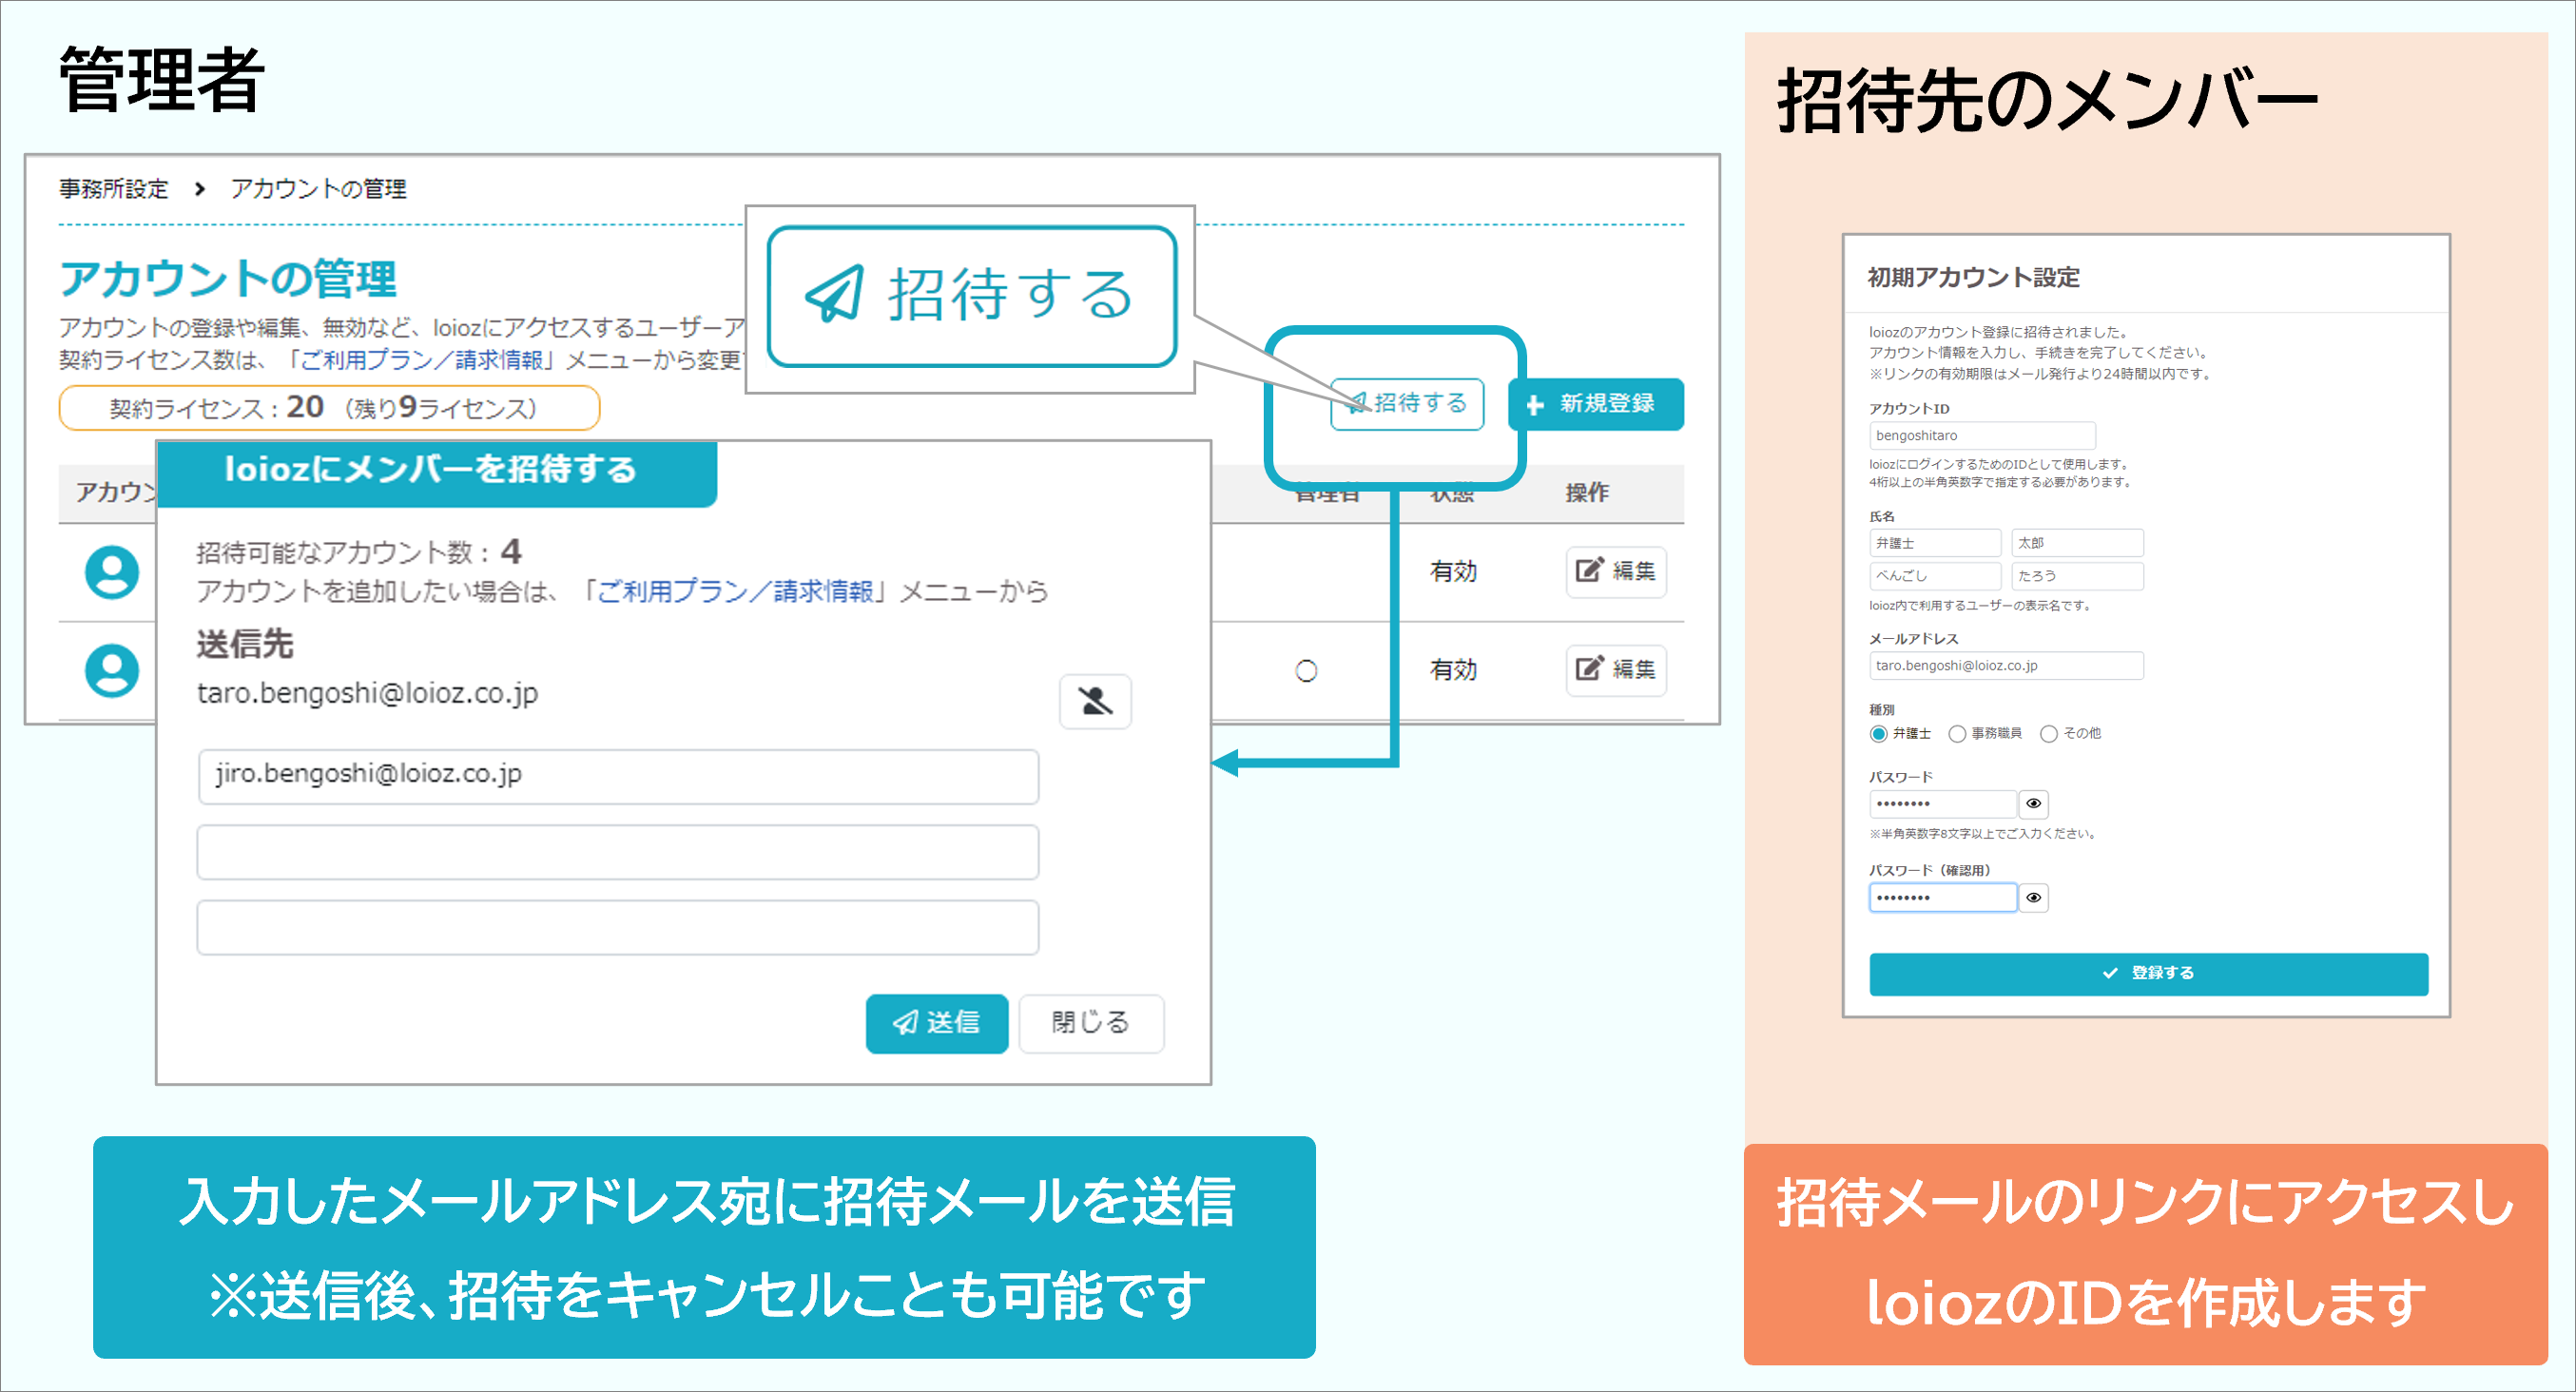Viewport: 2576px width, 1392px height.
Task: Click the 登録する button
Action: coord(2148,974)
